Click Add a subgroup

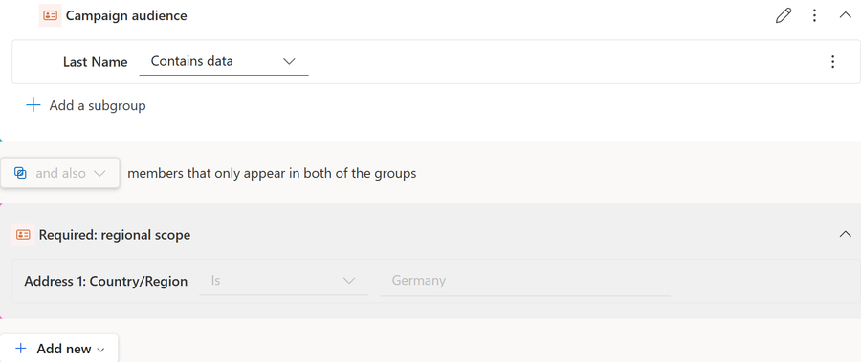click(x=86, y=105)
